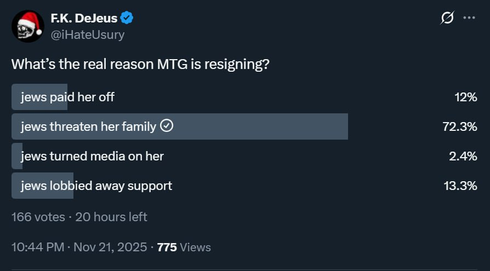Click the 2.4% result label
The height and width of the screenshot is (271, 490).
pyautogui.click(x=463, y=156)
